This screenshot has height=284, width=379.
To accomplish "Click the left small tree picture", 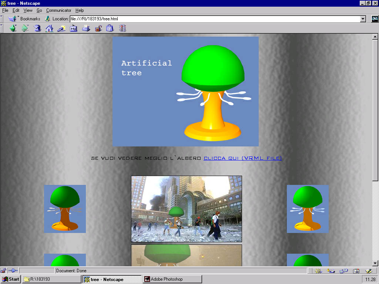I will 65,209.
